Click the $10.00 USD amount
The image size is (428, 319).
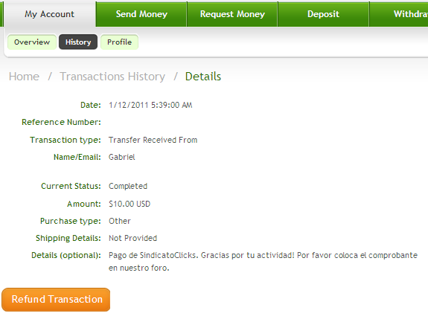130,204
